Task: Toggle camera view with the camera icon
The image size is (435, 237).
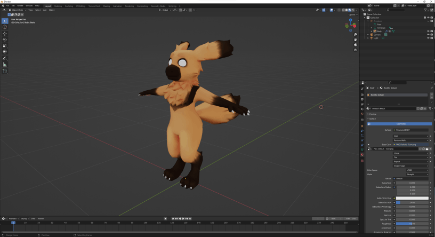Action: coord(355,45)
